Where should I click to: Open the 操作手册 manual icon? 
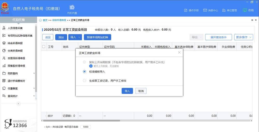[185, 10]
